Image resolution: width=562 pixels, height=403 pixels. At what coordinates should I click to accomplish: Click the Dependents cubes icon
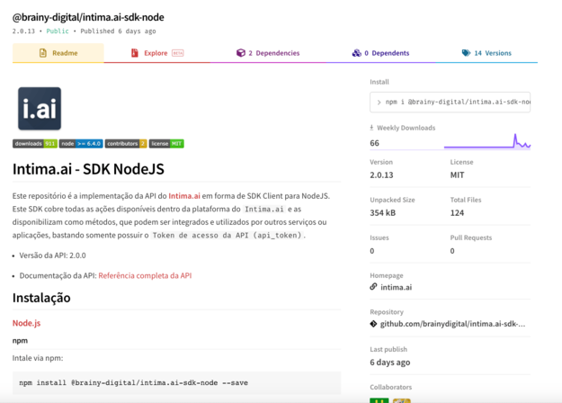click(x=356, y=53)
